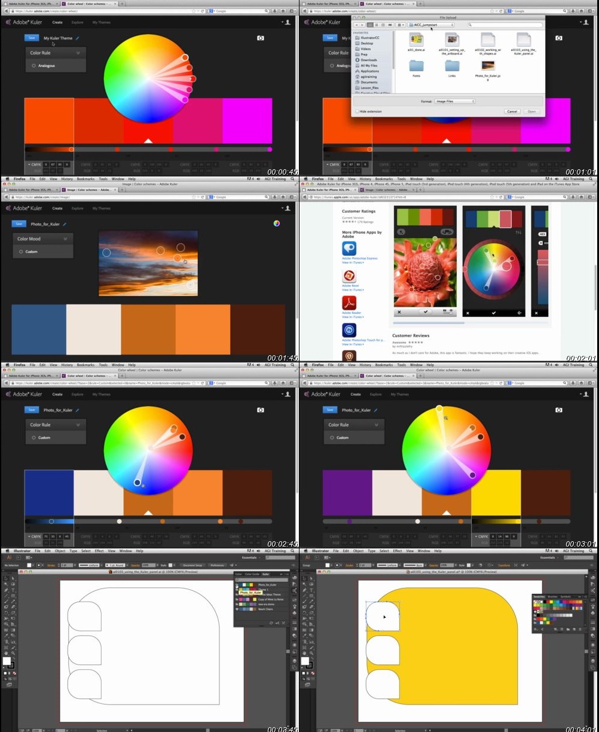Viewport: 599px width, 732px height.
Task: Click the Adobe Kuler logo in 00:01:45 frame
Action: click(25, 208)
